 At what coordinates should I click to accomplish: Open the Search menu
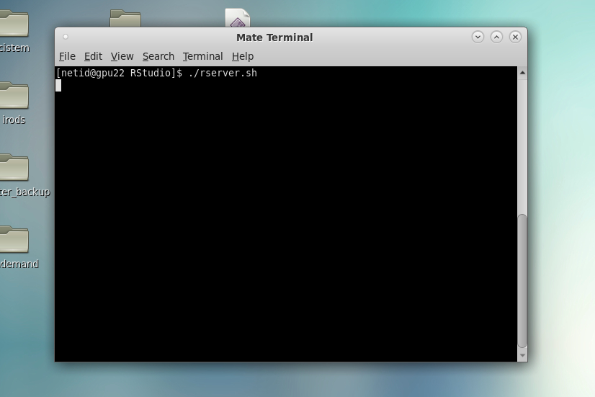158,56
